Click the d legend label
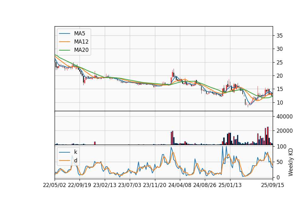 [75, 160]
